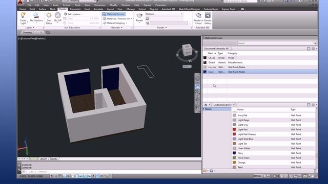This screenshot has height=184, width=328.
Task: Open the Dimension menu
Action: pyautogui.click(x=100, y=5)
